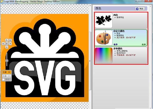
Task: Switch preview to 位图 (B) bitmap view
Action: coord(6,72)
